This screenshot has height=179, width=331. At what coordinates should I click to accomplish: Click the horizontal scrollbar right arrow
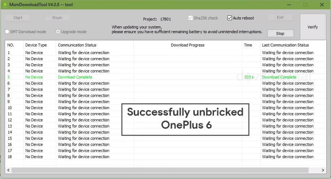[323, 170]
